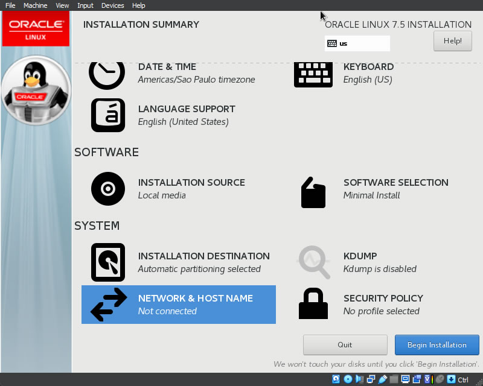
Task: Click the 'Americas/Sao Paulo timezone' text
Action: [197, 80]
